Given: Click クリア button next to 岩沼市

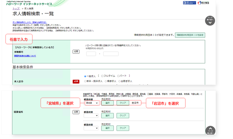Looking at the screenshot, I should [123, 103].
